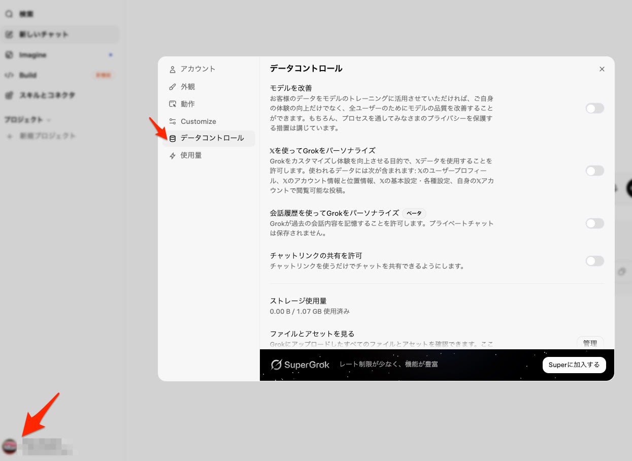Enable チャットリンクの共有を許可 toggle
632x461 pixels.
tap(595, 261)
